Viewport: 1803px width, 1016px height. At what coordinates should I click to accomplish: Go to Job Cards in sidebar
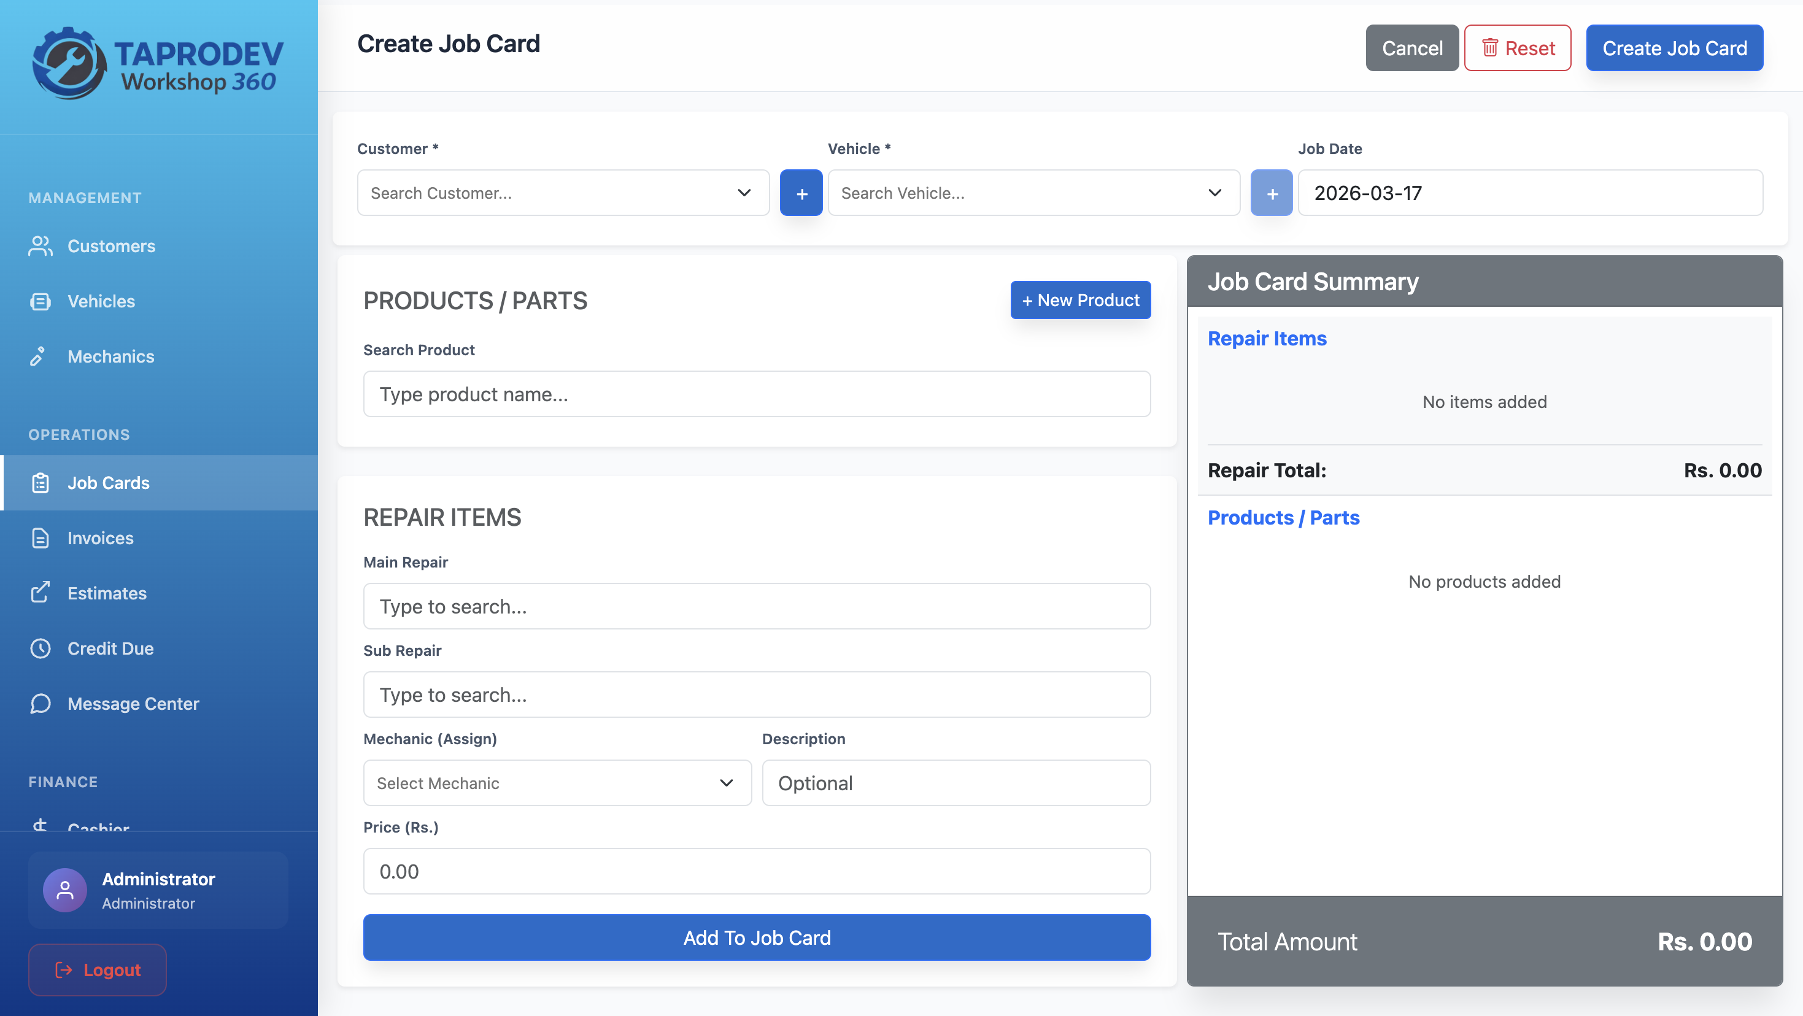click(x=109, y=482)
